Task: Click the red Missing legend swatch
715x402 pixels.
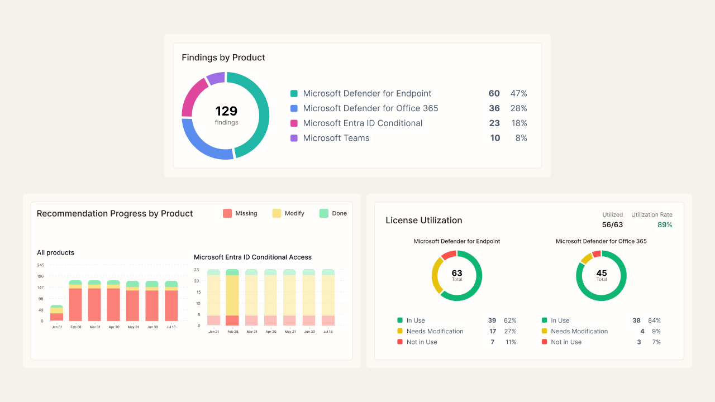Action: [x=227, y=213]
